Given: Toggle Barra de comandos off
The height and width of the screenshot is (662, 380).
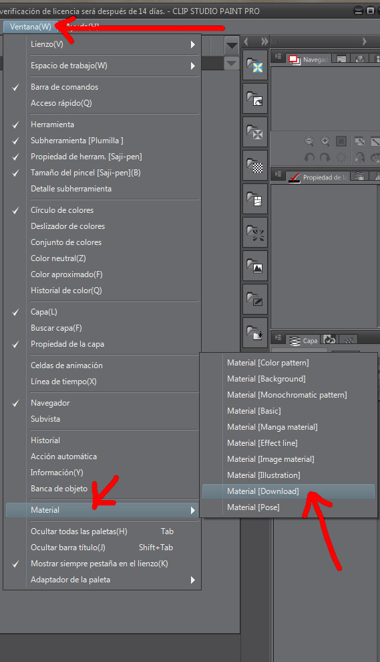Looking at the screenshot, I should point(102,87).
